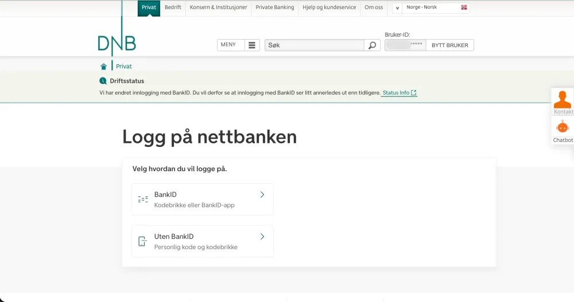Click the Søk search input field
Image resolution: width=574 pixels, height=302 pixels.
[x=314, y=45]
